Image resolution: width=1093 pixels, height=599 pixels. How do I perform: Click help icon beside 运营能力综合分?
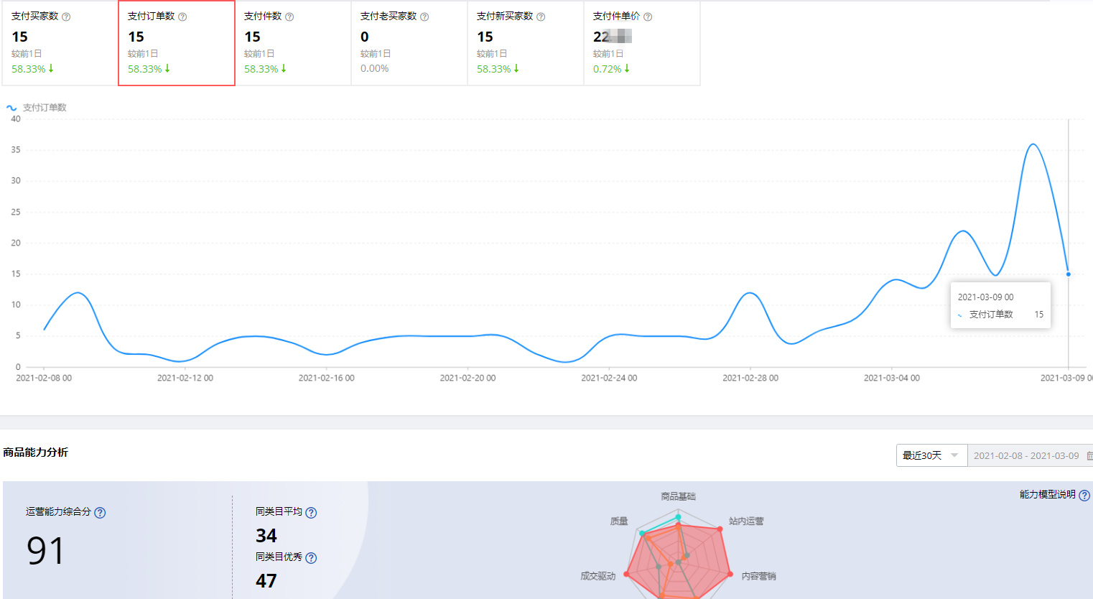[101, 513]
